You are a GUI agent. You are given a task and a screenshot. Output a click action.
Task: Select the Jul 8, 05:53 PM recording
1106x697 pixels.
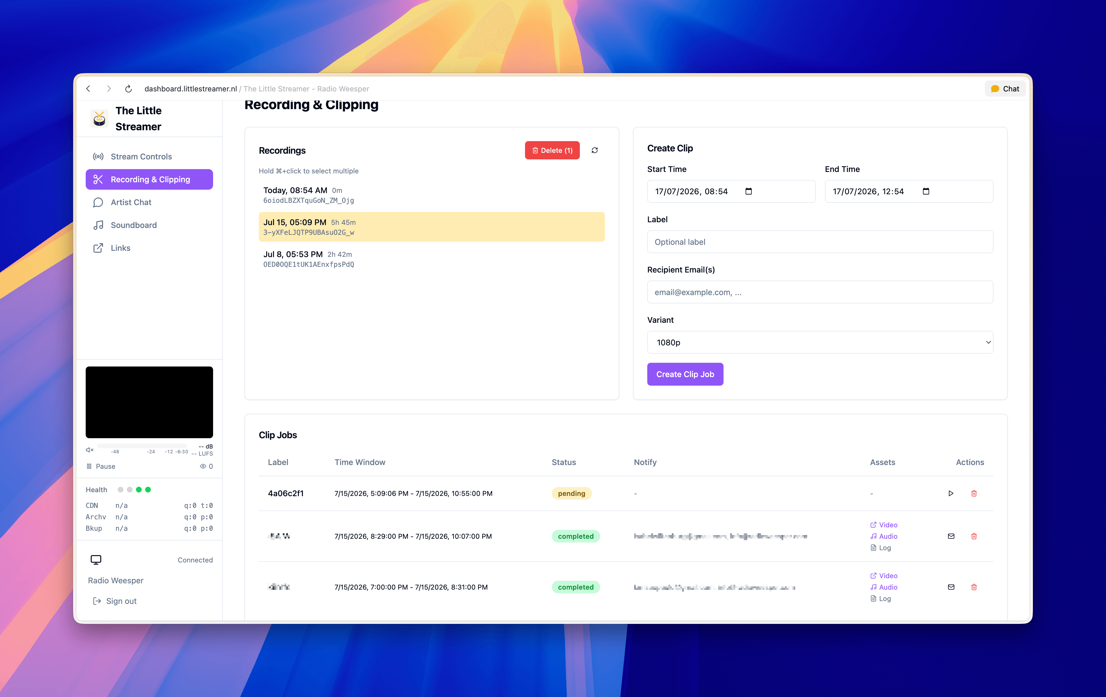pos(432,259)
